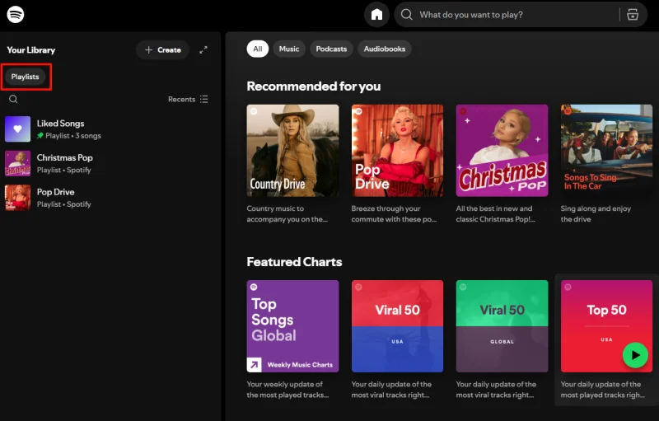The width and height of the screenshot is (659, 421).
Task: Switch to the Music filter tab
Action: coord(289,49)
